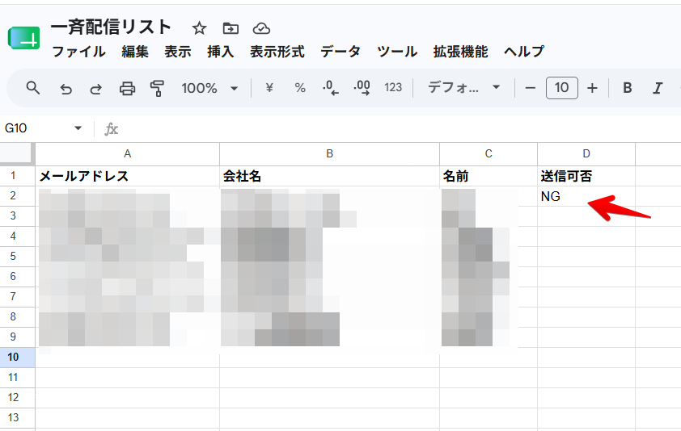Image resolution: width=681 pixels, height=431 pixels.
Task: Decrease decimal places
Action: [331, 88]
